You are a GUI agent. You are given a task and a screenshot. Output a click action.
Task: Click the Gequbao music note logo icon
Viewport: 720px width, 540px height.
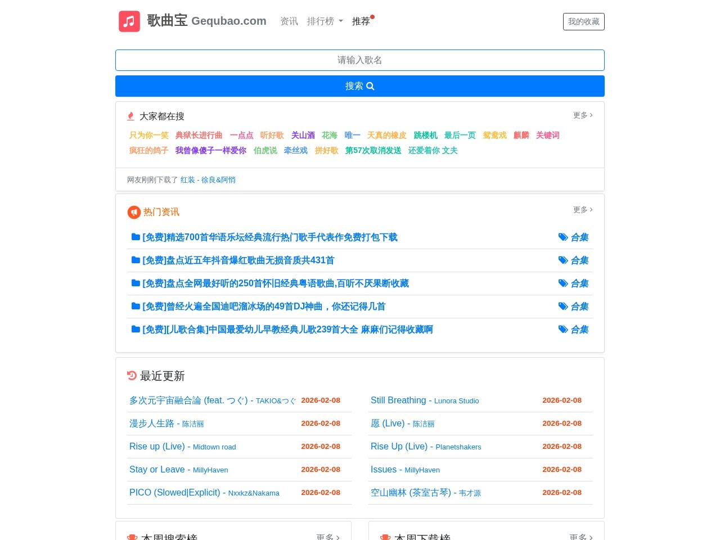(x=129, y=21)
